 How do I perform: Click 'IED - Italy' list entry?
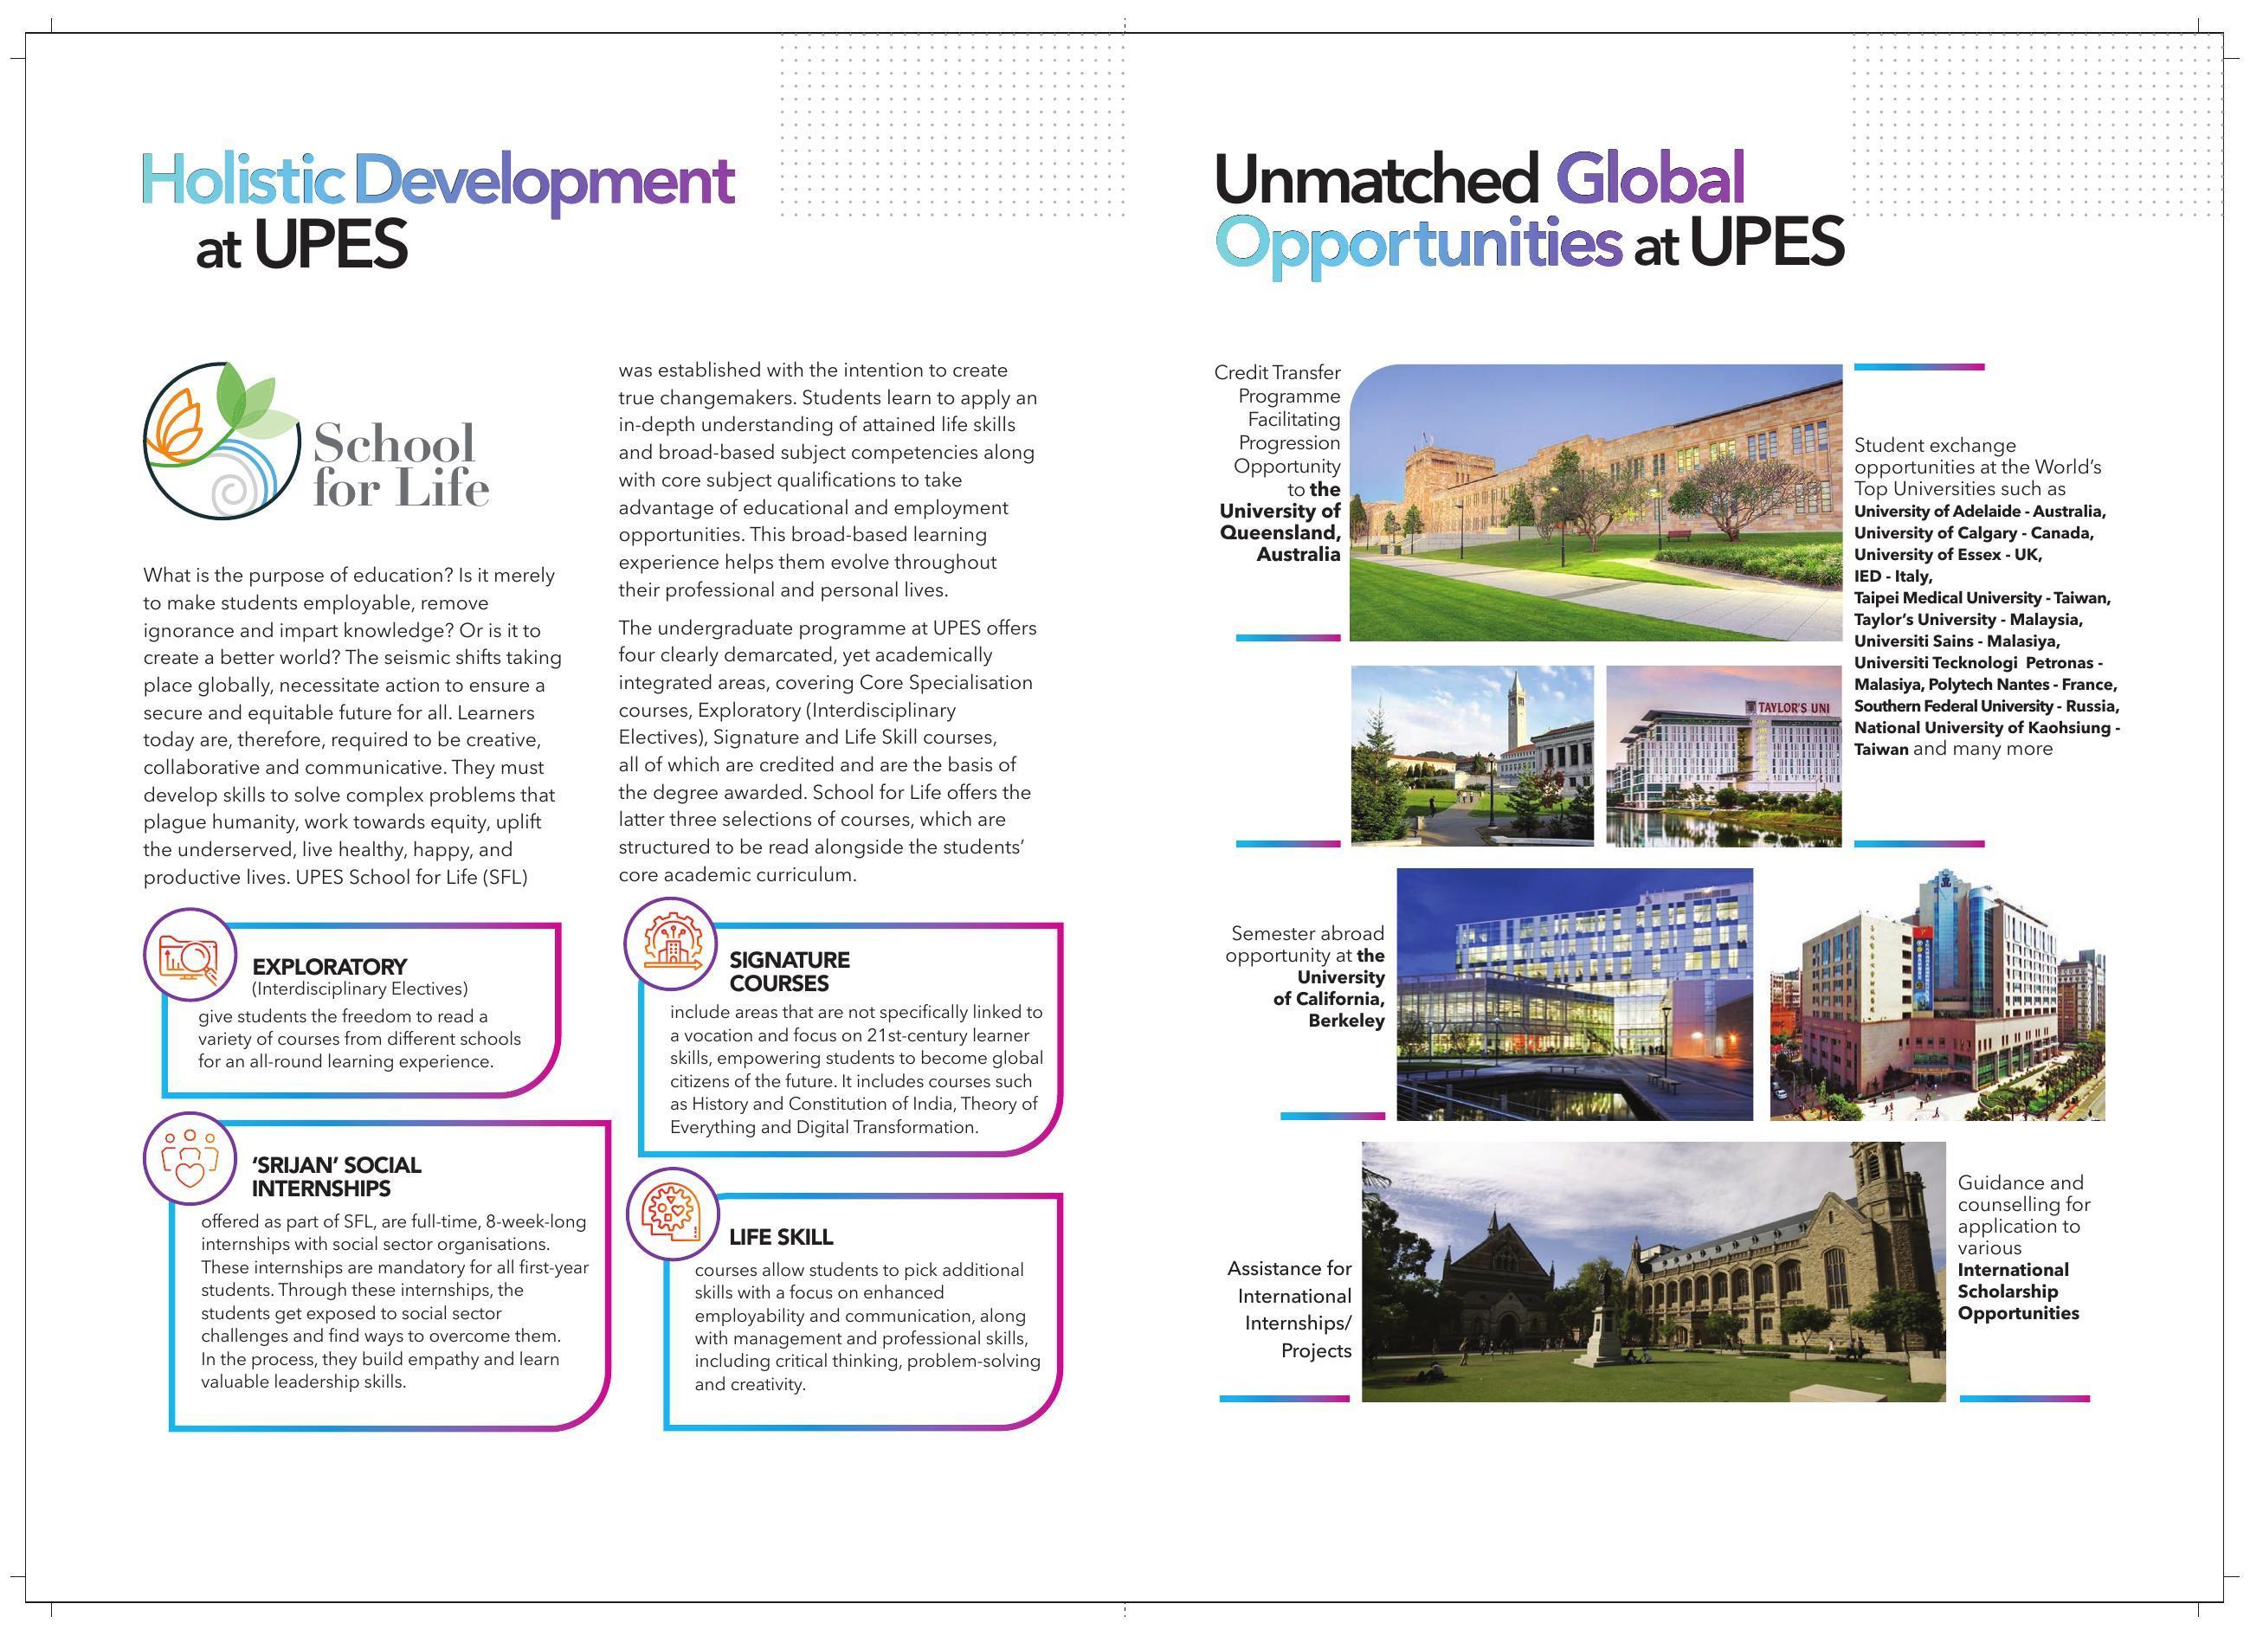coord(1892,576)
